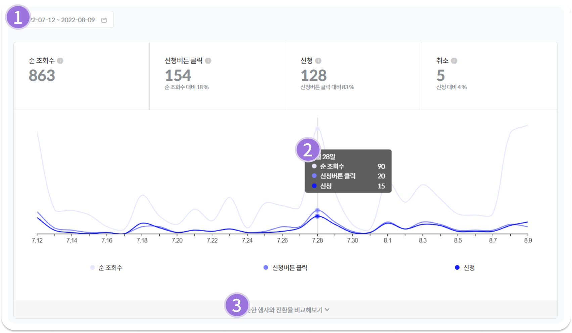Image resolution: width=572 pixels, height=333 pixels.
Task: Click the 128 applications value
Action: (314, 75)
